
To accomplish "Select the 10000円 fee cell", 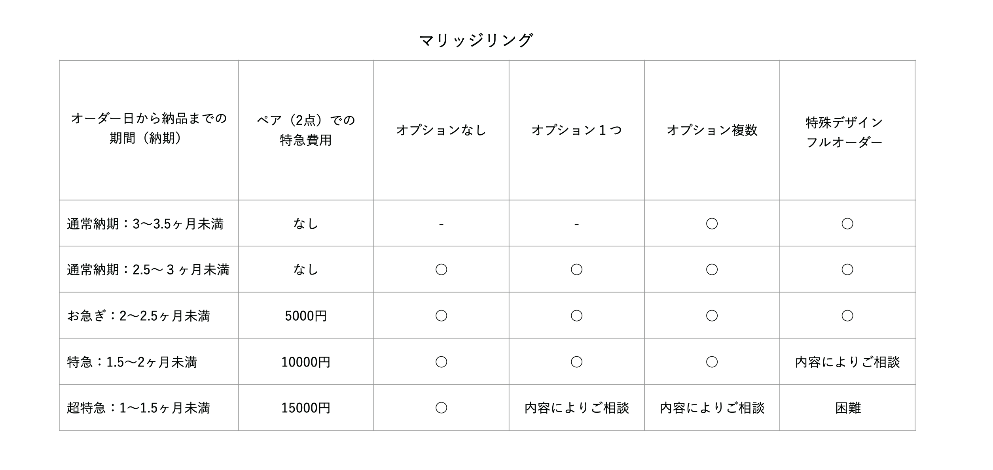I will coord(306,362).
